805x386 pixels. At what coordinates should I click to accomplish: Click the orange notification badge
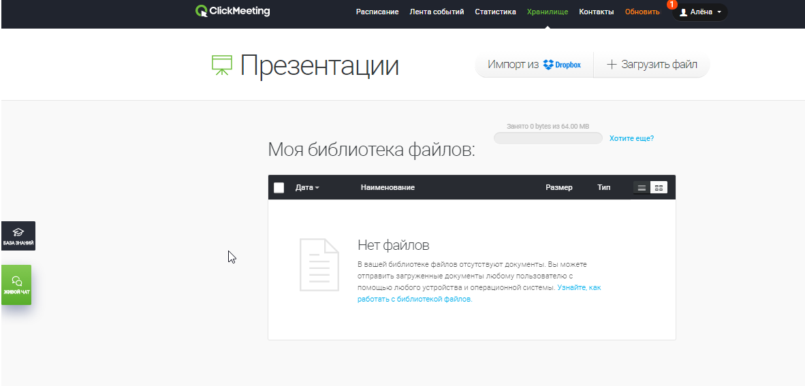(x=672, y=4)
